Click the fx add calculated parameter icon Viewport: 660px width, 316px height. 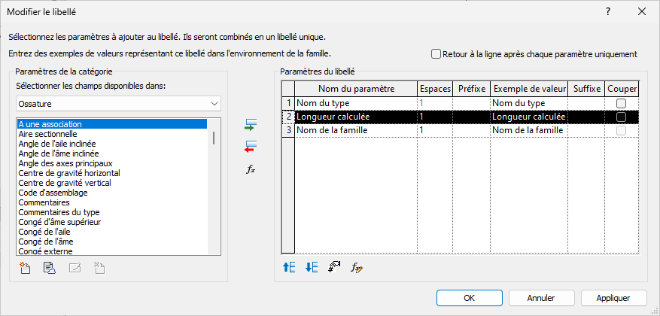[251, 169]
